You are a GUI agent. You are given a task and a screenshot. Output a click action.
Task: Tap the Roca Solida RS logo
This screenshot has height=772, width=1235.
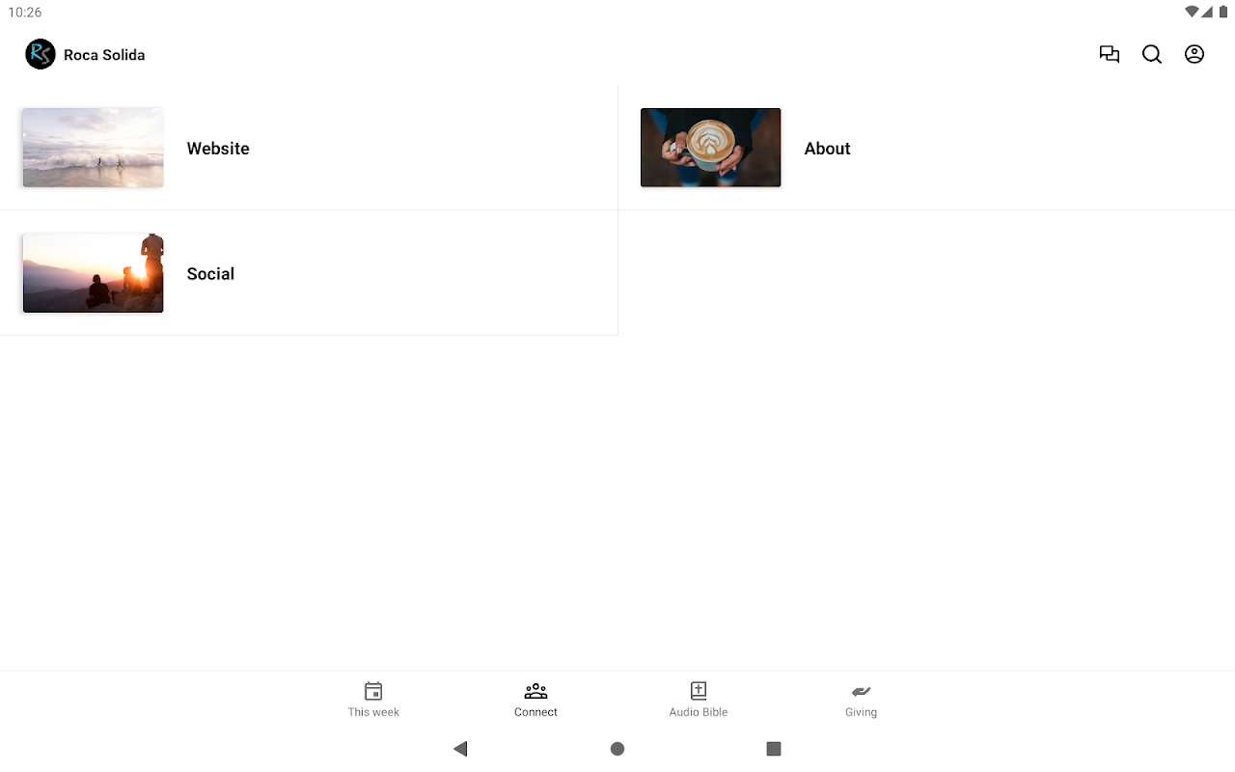point(41,54)
